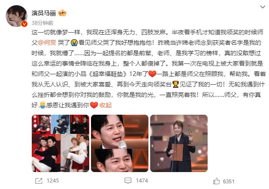Click the trophy emoji in post text
269x189 pixels.
(x=175, y=84)
